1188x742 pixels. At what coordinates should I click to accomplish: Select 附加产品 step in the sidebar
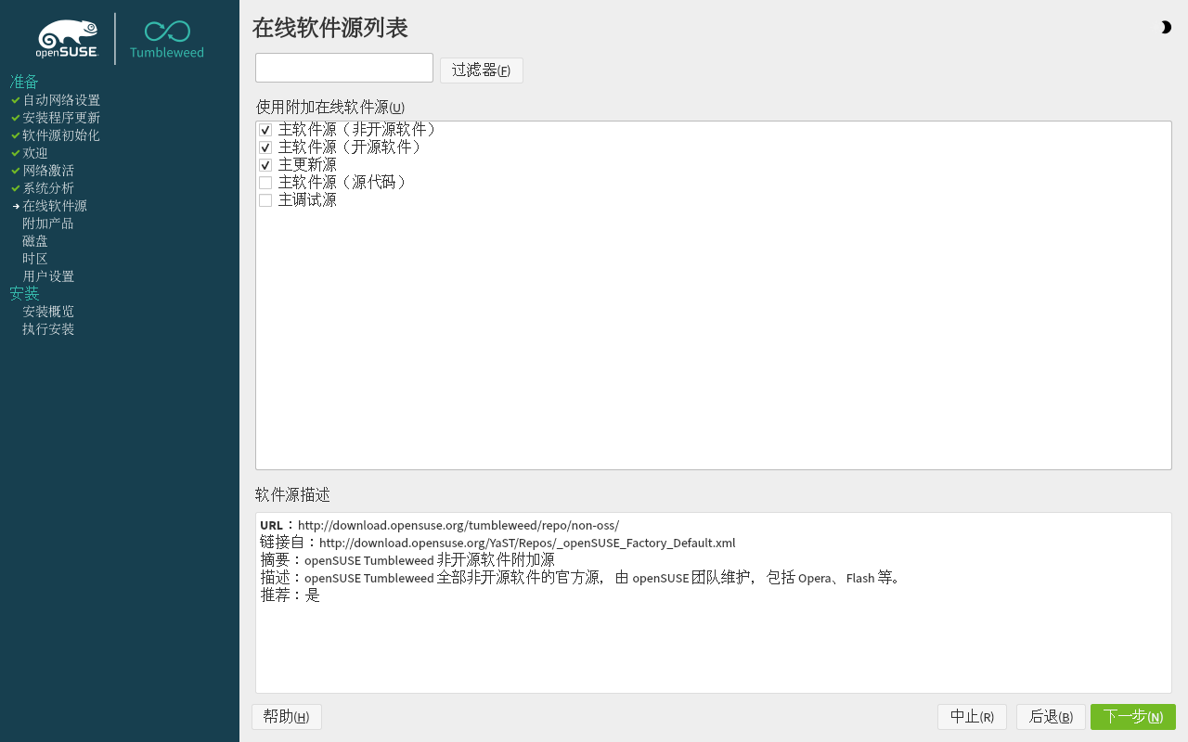coord(47,223)
